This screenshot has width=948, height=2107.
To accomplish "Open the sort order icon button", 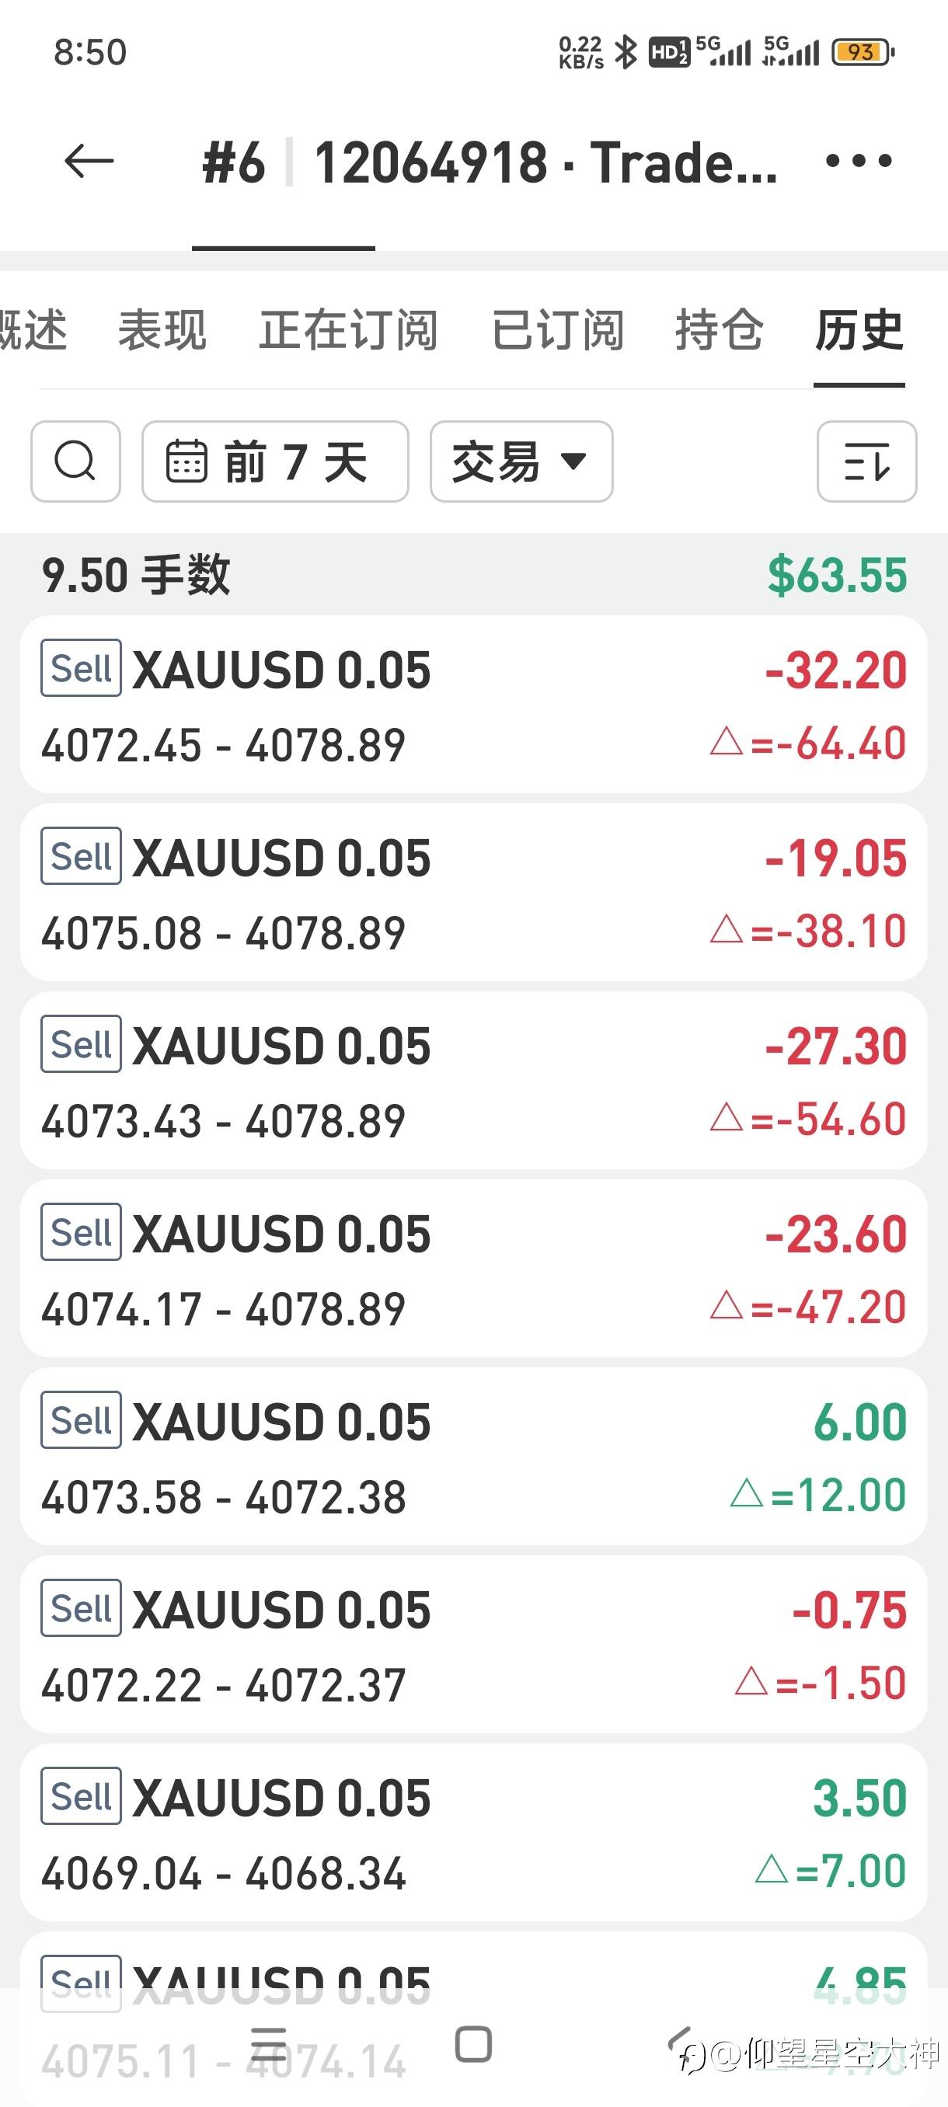I will 866,461.
